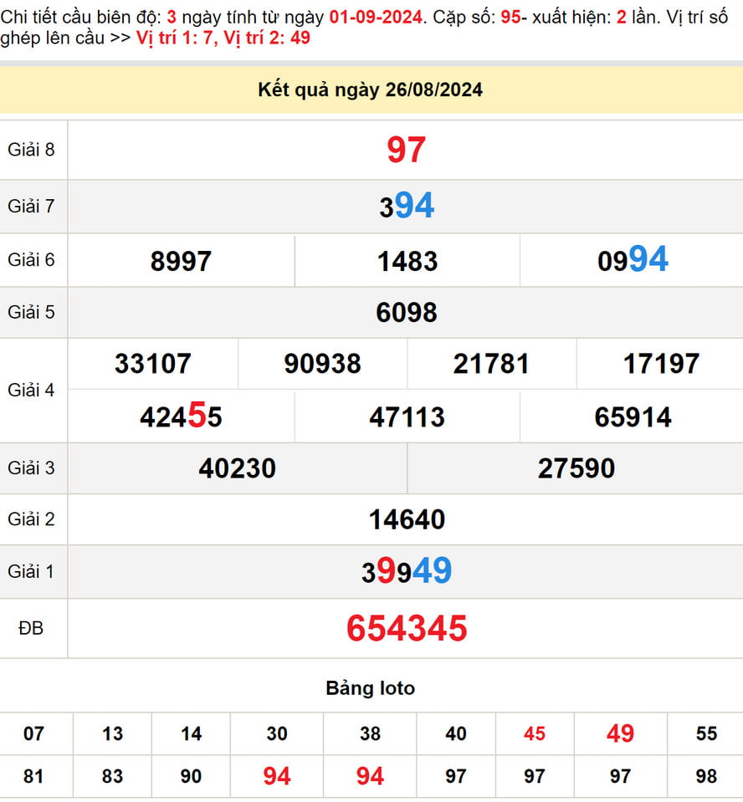
Task: Click loto table cell 30
Action: coord(277,734)
